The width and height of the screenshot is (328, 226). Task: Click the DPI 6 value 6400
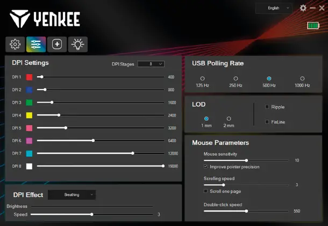coord(172,141)
